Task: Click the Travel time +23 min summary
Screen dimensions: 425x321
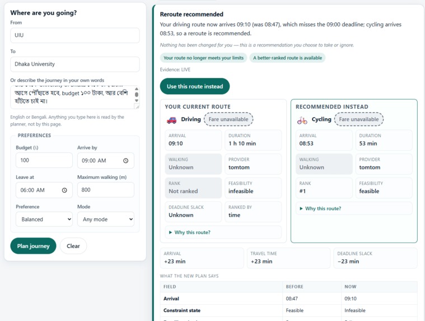Action: click(288, 258)
